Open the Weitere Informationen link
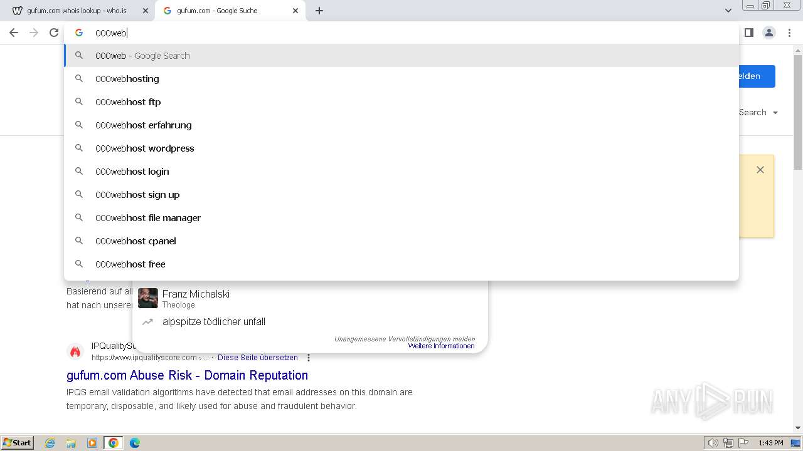Screen dimensions: 803x451 pos(441,346)
